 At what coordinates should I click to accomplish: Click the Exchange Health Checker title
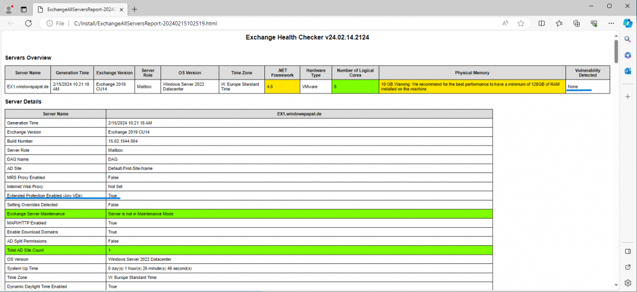[x=307, y=37]
